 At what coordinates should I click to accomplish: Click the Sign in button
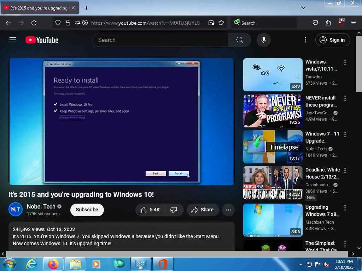pyautogui.click(x=333, y=40)
